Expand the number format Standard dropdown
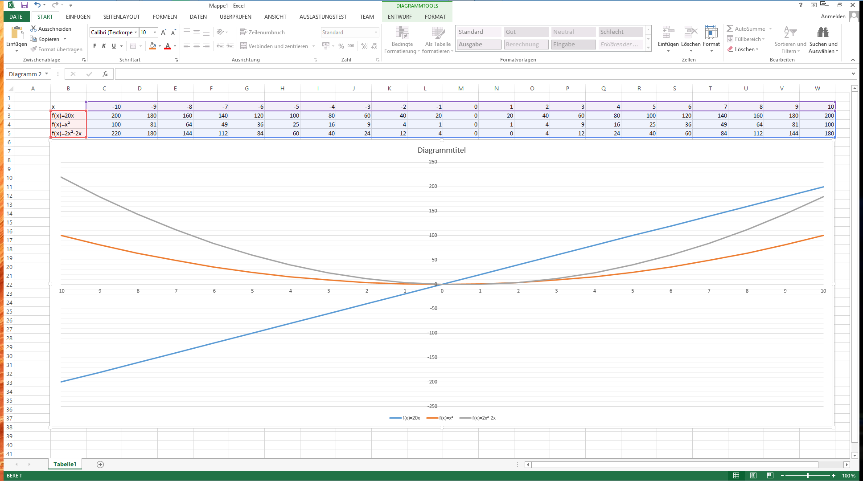The width and height of the screenshot is (863, 481). (376, 32)
